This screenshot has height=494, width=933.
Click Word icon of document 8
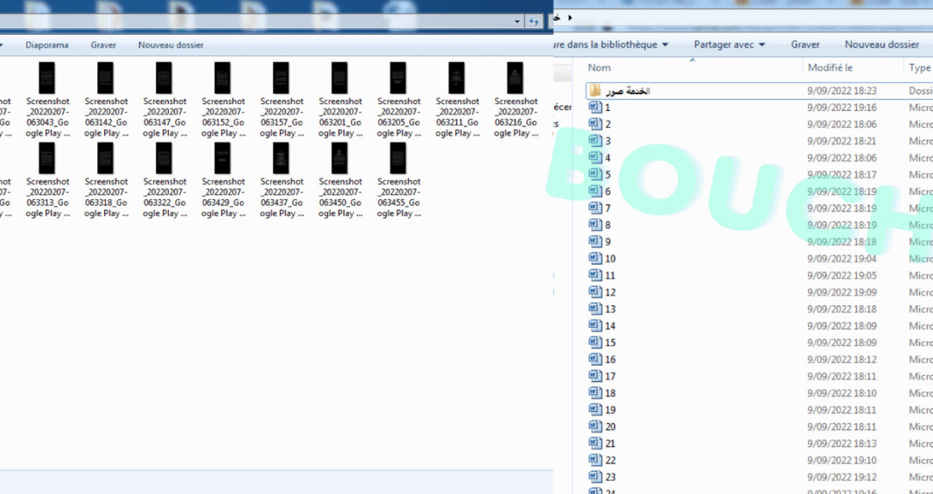pyautogui.click(x=595, y=225)
